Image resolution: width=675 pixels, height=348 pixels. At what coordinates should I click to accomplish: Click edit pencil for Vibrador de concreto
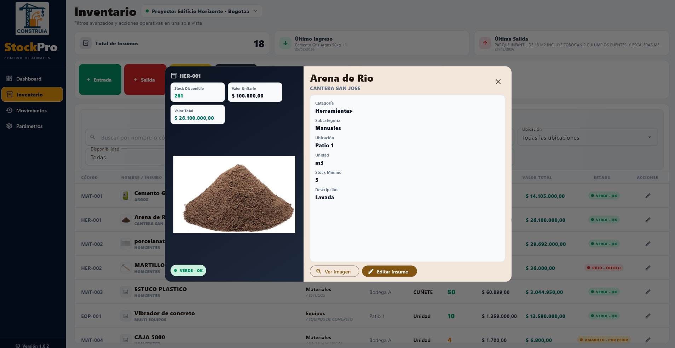(x=648, y=316)
